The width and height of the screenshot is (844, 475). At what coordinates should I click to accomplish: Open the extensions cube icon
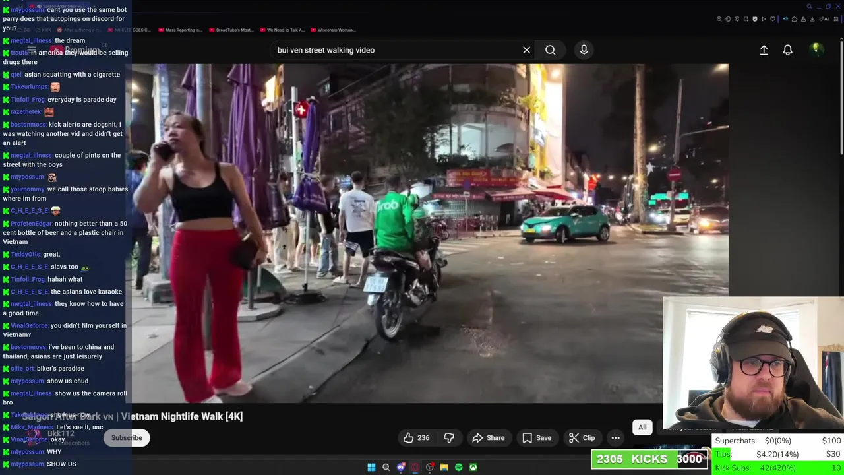tap(795, 19)
